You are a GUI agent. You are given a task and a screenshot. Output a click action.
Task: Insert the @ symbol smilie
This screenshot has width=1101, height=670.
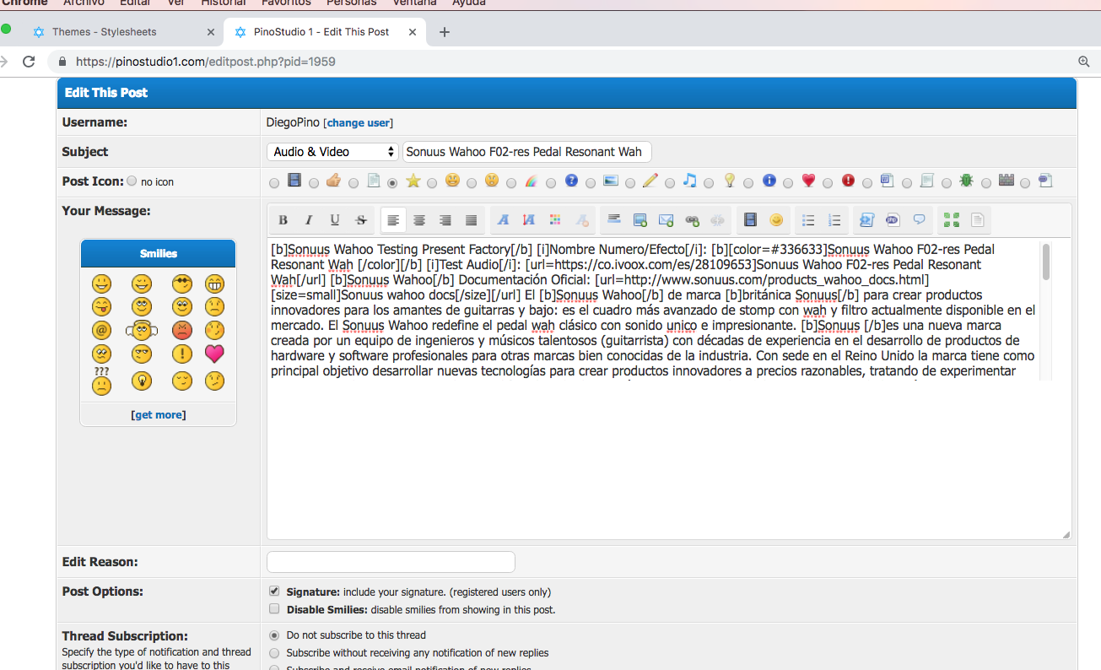(x=102, y=330)
